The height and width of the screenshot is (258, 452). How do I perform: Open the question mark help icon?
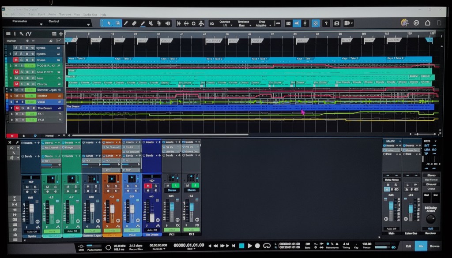point(326,23)
